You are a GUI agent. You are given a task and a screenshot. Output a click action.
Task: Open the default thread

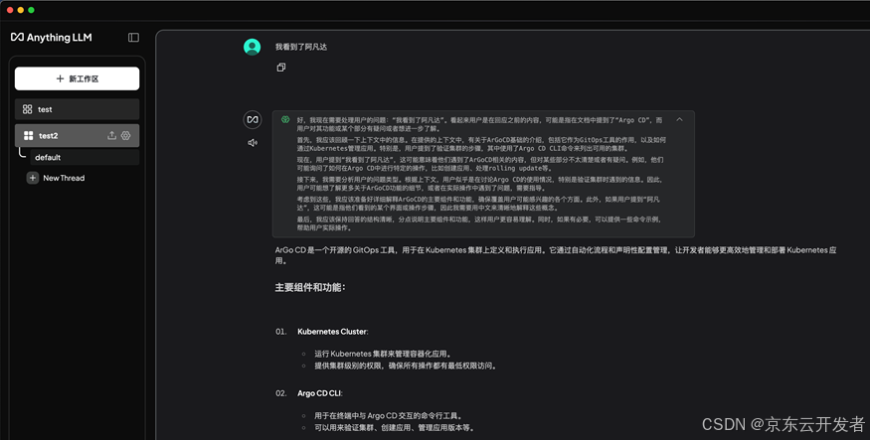(85, 157)
